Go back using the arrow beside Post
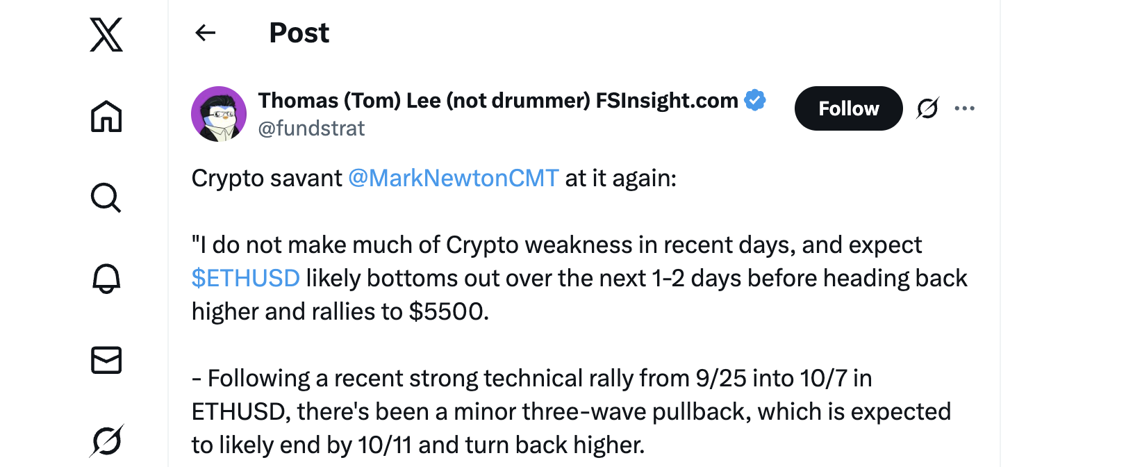1142x467 pixels. click(x=206, y=33)
